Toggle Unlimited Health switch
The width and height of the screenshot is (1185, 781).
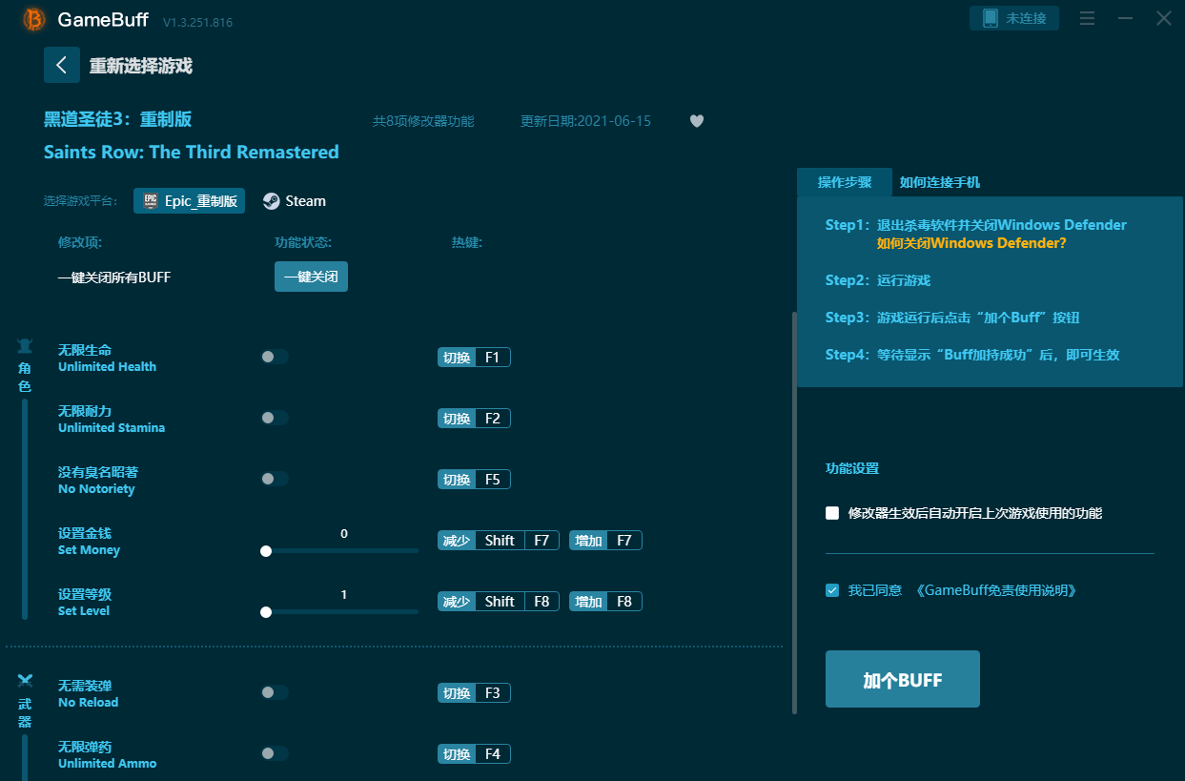tap(275, 357)
